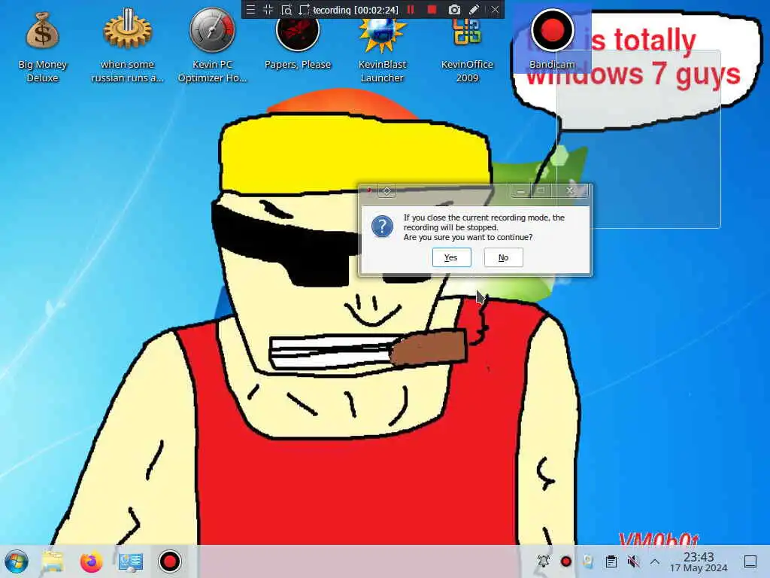Launch Kevin PC Optimizer desktop icon
The width and height of the screenshot is (770, 578).
pyautogui.click(x=212, y=47)
